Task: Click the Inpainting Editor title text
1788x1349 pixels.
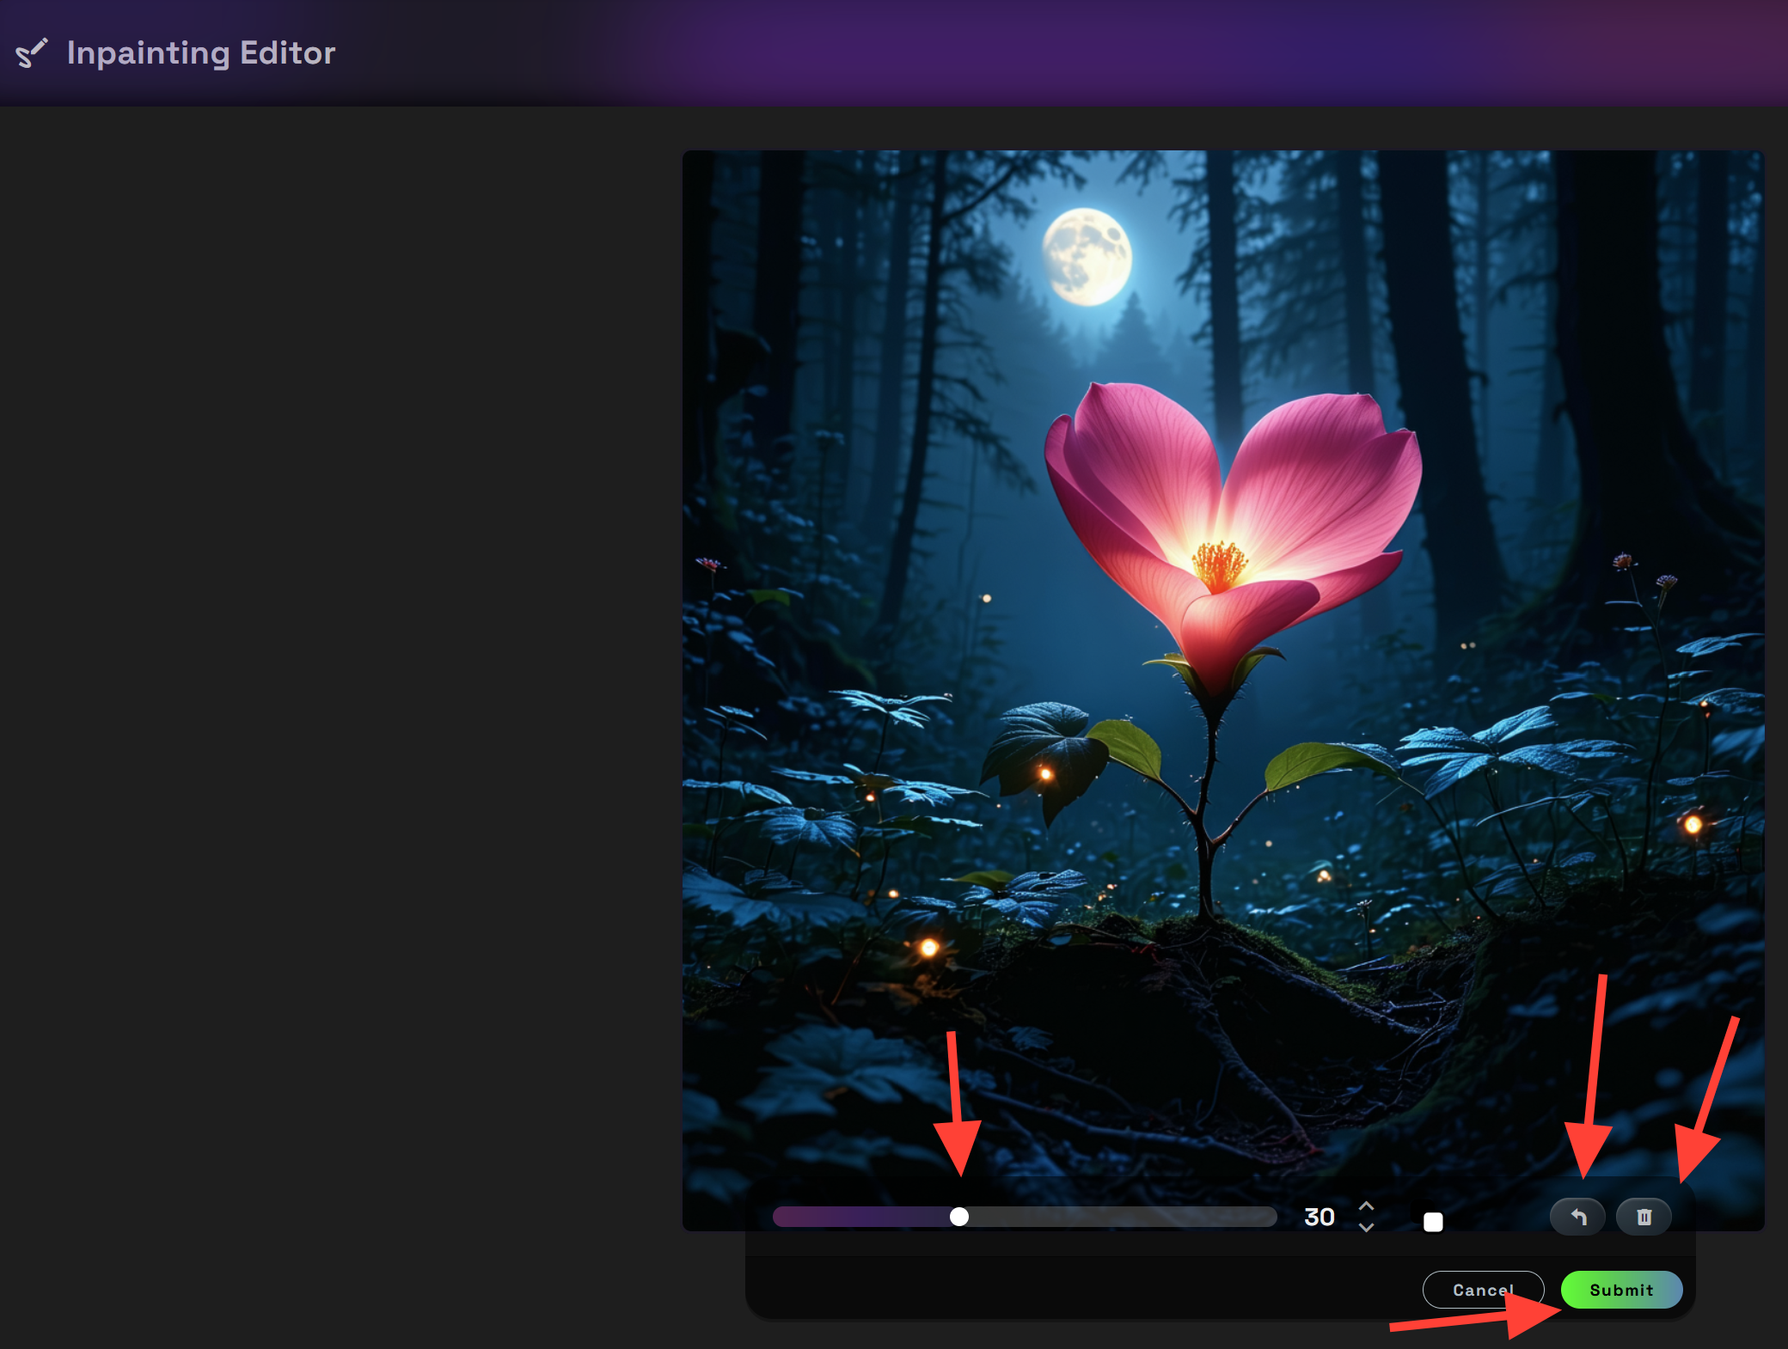Action: pos(201,53)
